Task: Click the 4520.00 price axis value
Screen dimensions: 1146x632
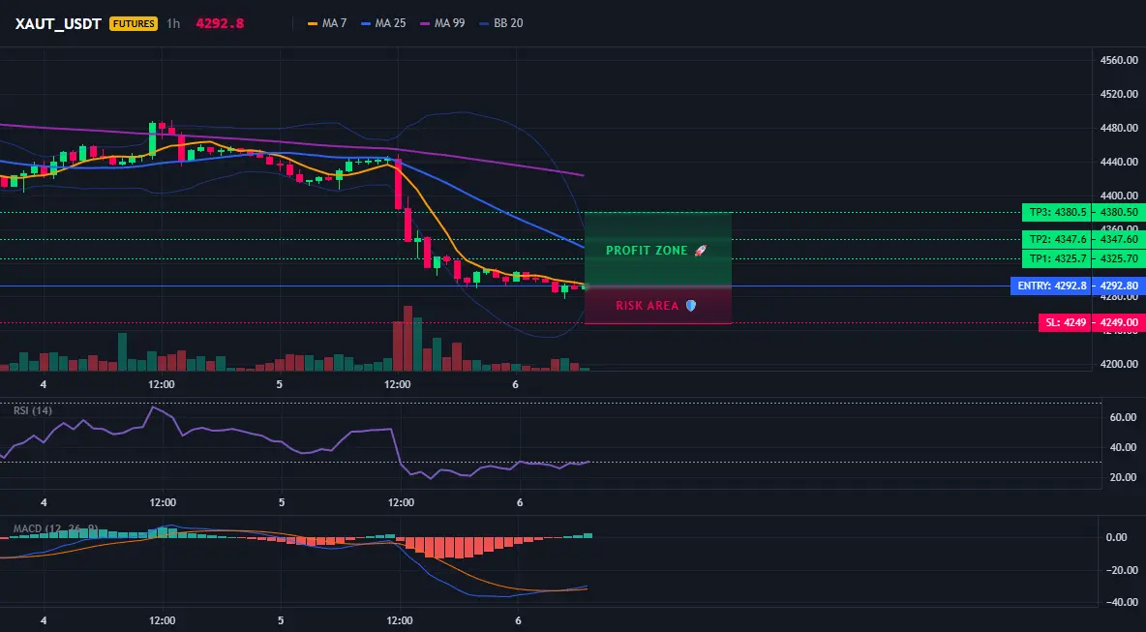Action: 1118,94
